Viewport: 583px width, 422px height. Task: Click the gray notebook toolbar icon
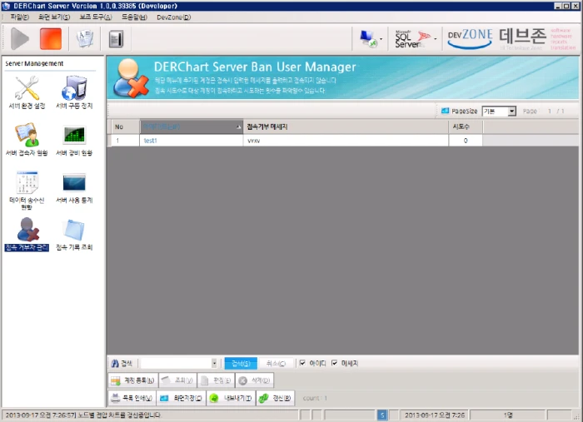116,39
